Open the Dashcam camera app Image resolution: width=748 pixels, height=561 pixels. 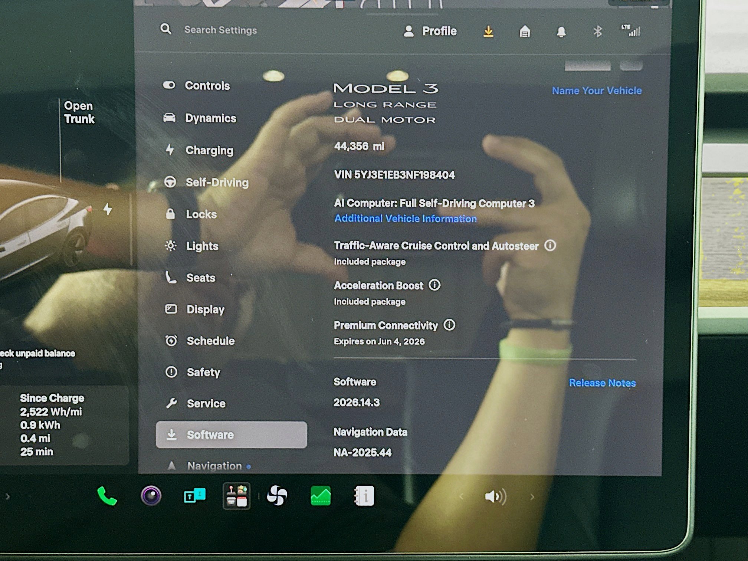151,496
